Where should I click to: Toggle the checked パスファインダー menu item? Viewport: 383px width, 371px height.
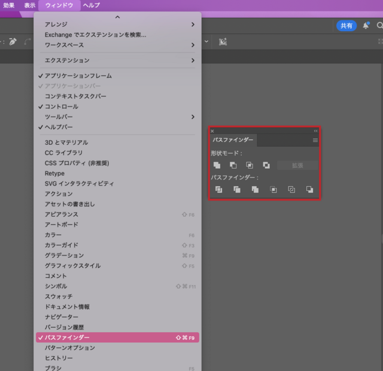pos(117,337)
